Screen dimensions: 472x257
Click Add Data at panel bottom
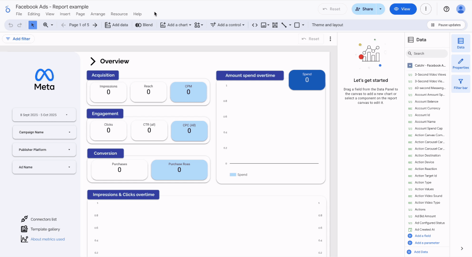(x=417, y=252)
